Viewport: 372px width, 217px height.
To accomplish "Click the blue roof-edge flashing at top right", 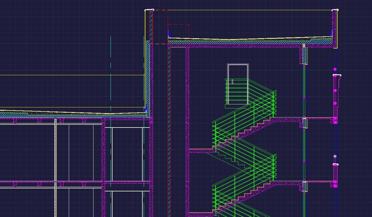I will point(331,32).
